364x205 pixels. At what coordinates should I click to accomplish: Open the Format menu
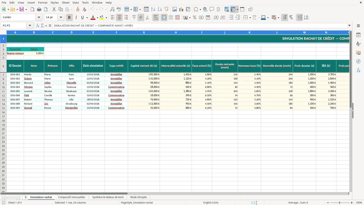point(43,2)
